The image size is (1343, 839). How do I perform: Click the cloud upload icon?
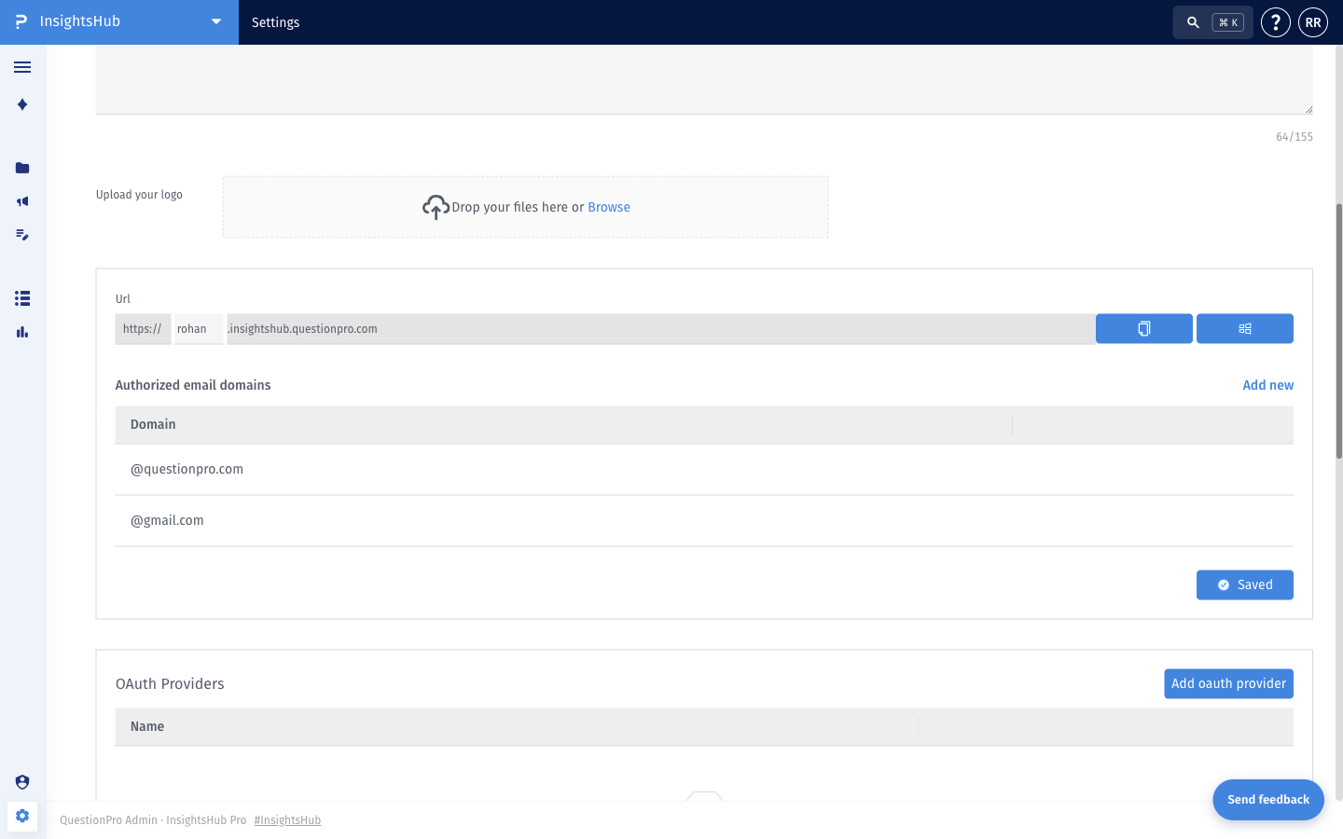click(x=436, y=207)
